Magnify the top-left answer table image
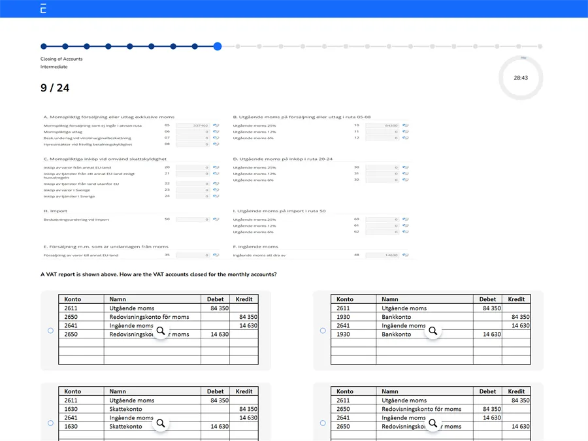588x441 pixels. coord(160,331)
